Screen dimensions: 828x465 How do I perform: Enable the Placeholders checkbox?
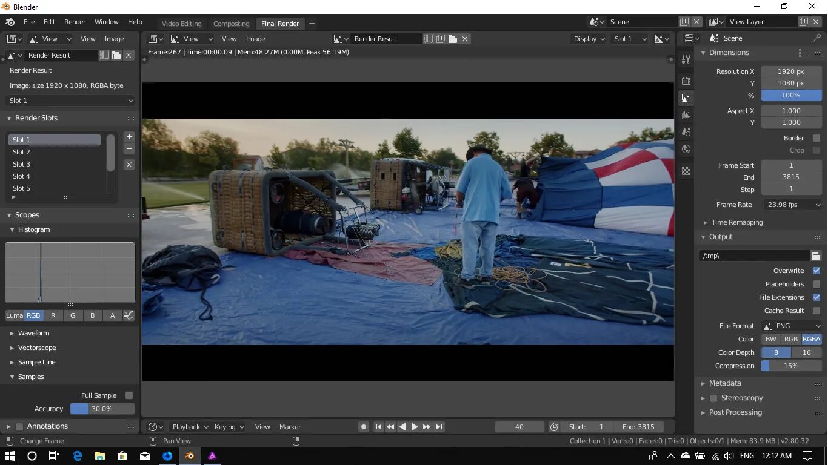tap(816, 284)
